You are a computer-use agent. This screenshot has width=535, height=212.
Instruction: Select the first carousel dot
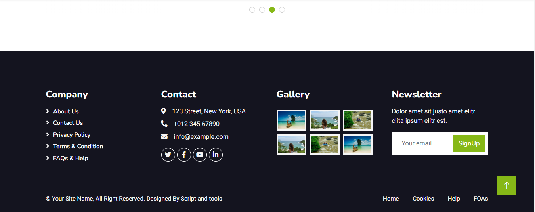coord(252,10)
